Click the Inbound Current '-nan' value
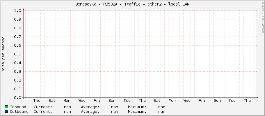 (x=66, y=107)
